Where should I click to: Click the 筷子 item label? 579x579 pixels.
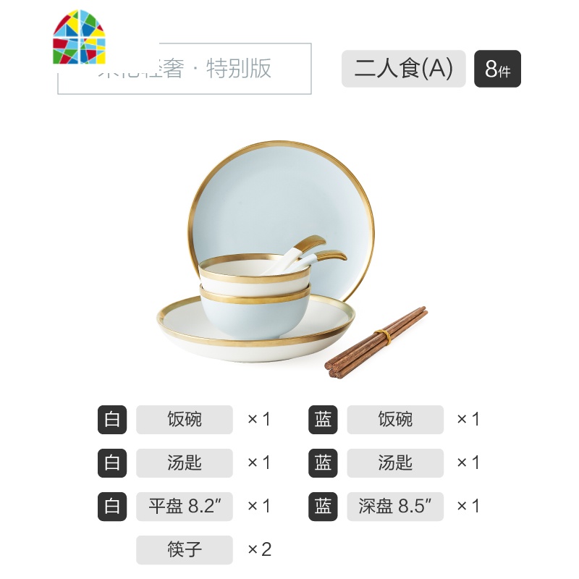[185, 549]
